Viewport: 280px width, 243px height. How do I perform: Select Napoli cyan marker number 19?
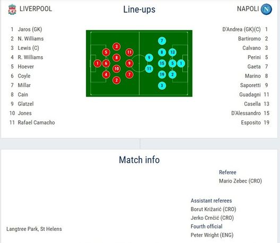(x=162, y=74)
